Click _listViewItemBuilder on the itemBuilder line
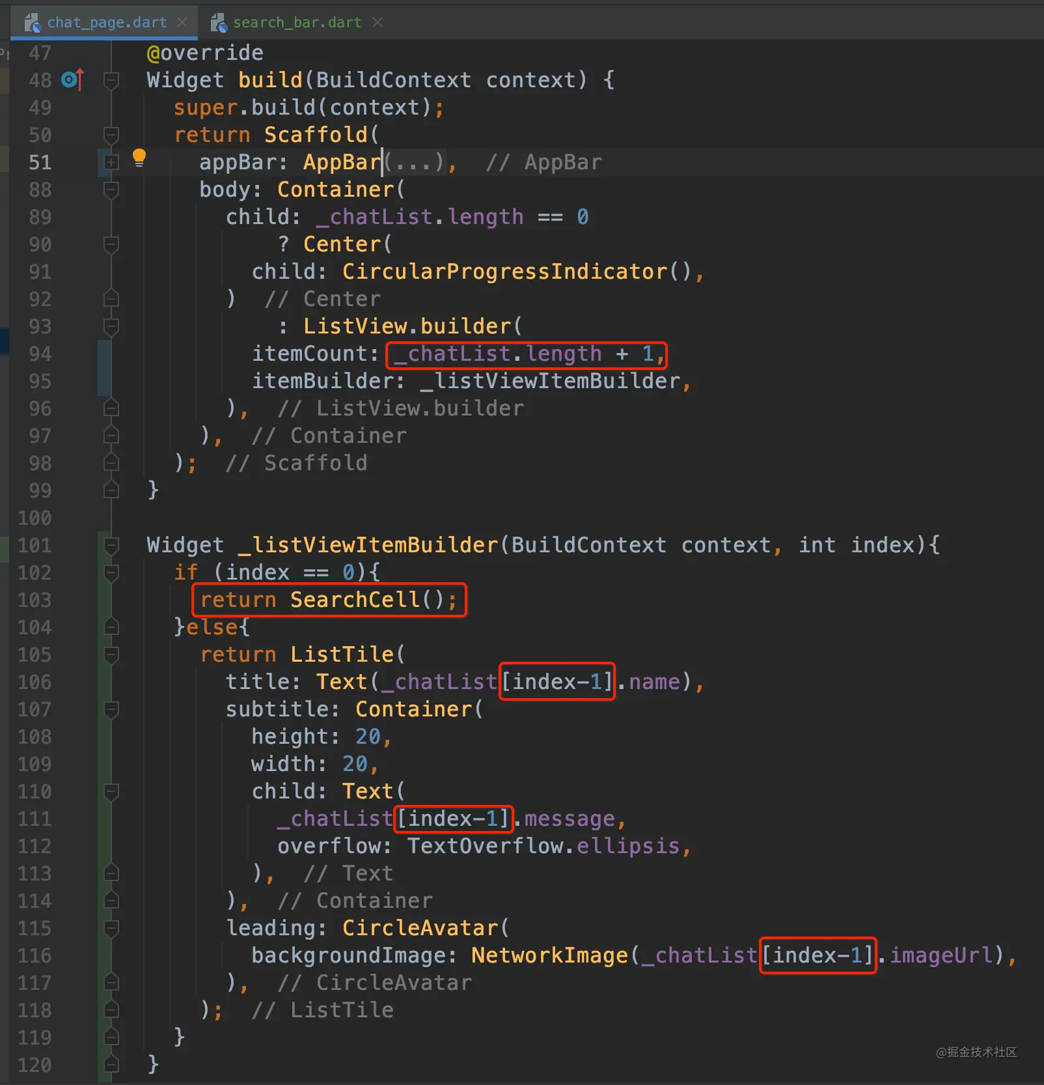The image size is (1044, 1085). [550, 381]
